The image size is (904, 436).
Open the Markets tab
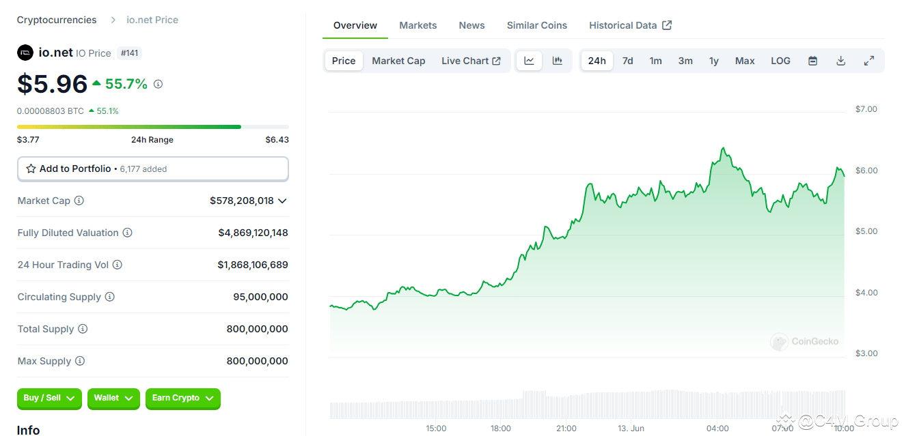point(418,25)
